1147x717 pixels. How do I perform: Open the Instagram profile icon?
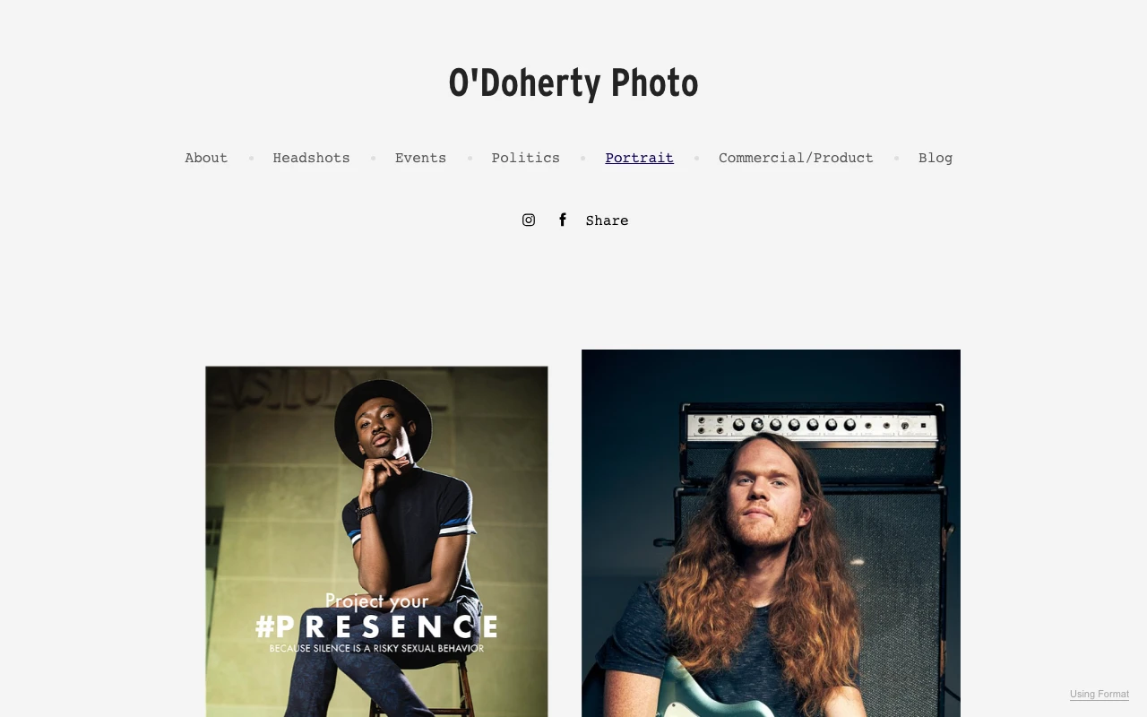coord(529,220)
